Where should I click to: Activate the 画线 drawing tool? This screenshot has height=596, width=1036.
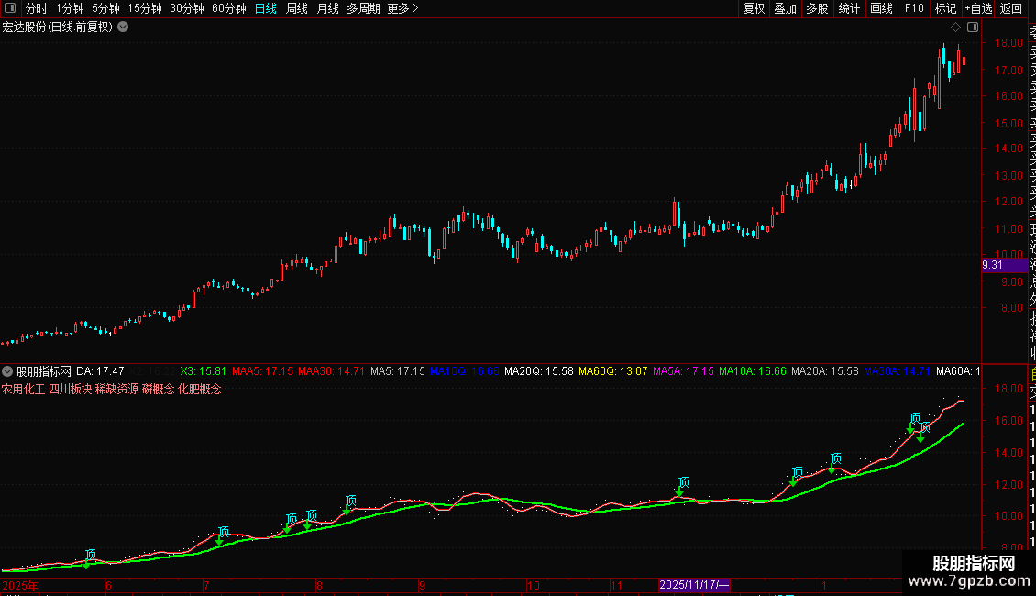[881, 8]
